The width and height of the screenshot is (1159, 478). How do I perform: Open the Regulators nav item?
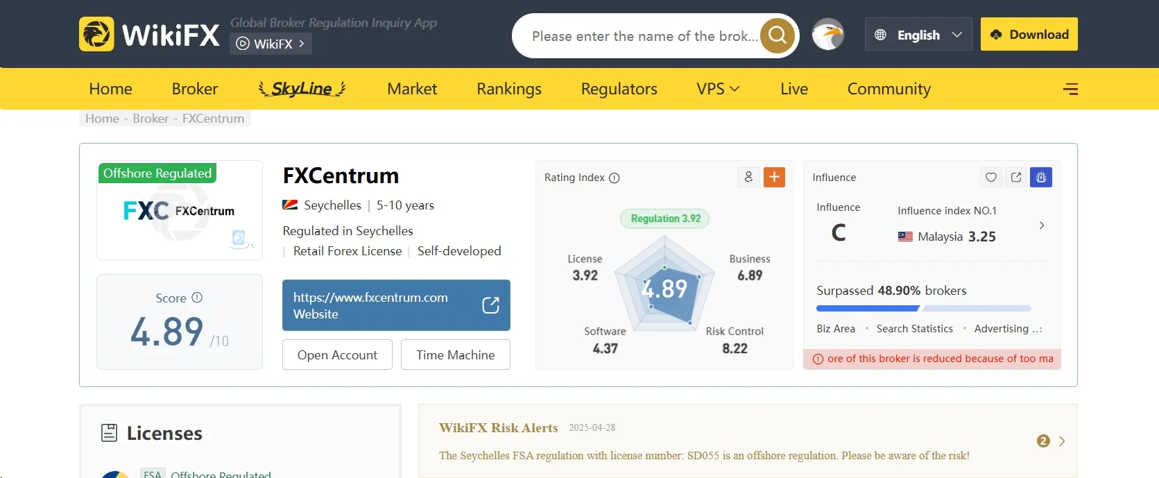(x=619, y=89)
